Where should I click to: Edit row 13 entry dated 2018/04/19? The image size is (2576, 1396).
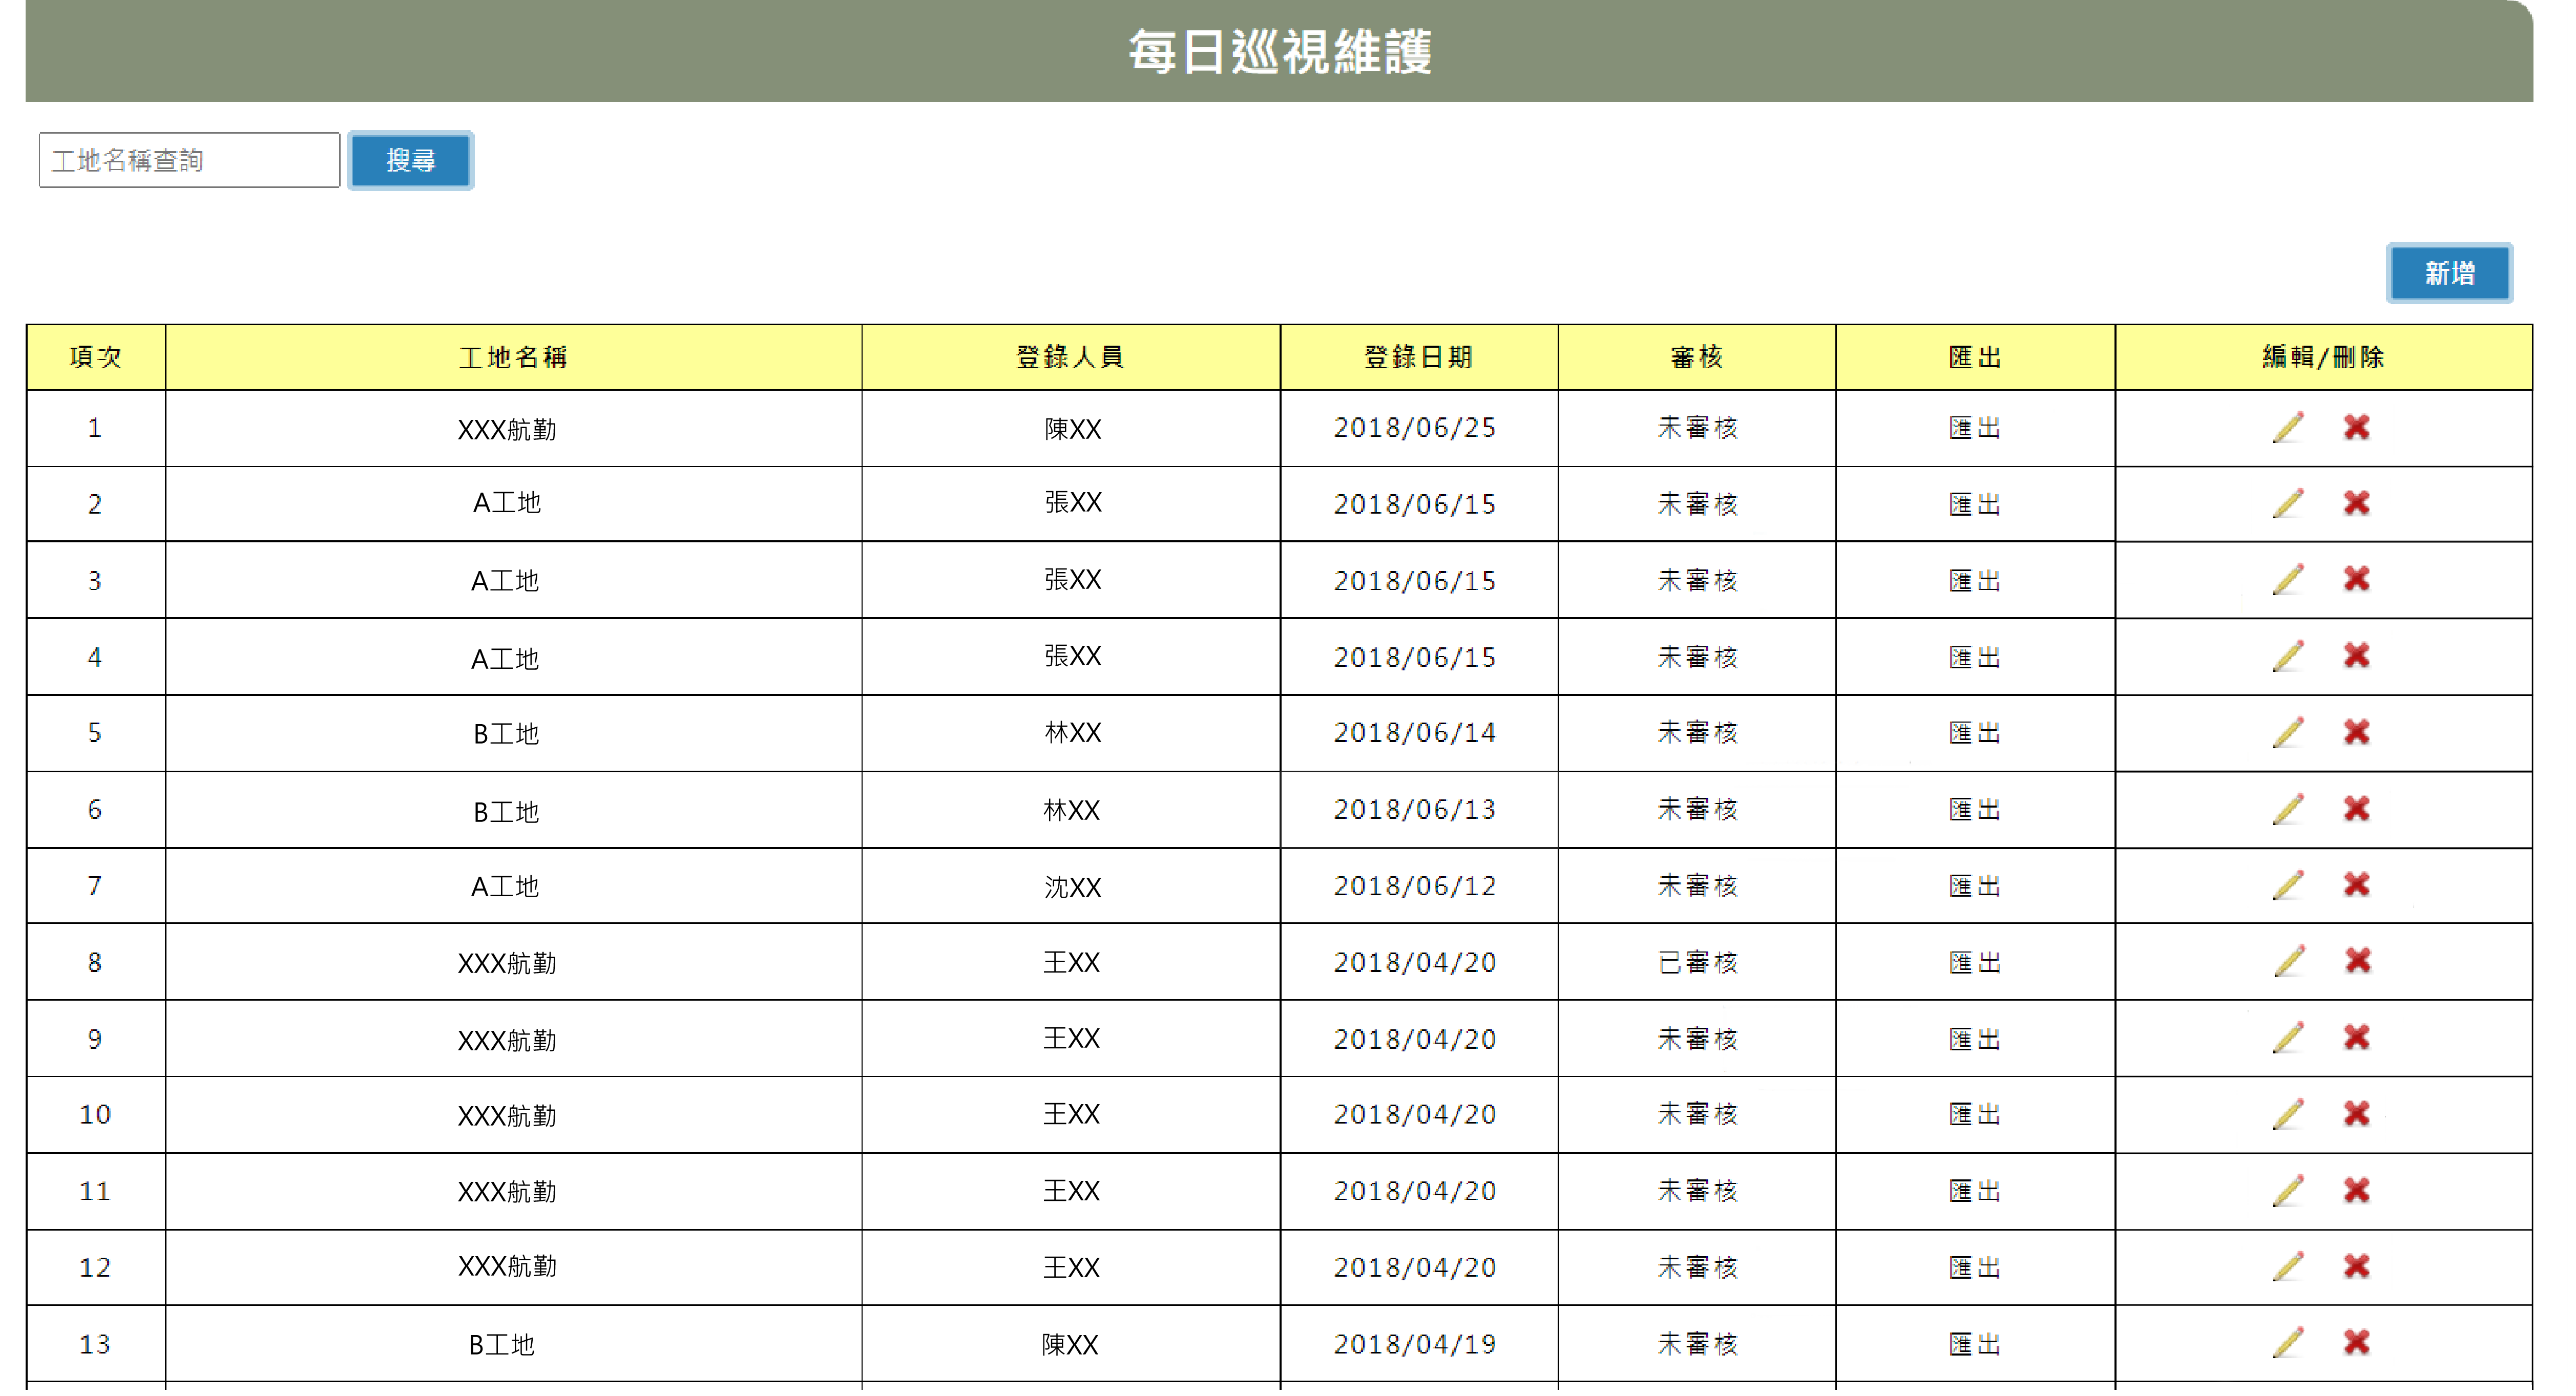tap(2287, 1344)
